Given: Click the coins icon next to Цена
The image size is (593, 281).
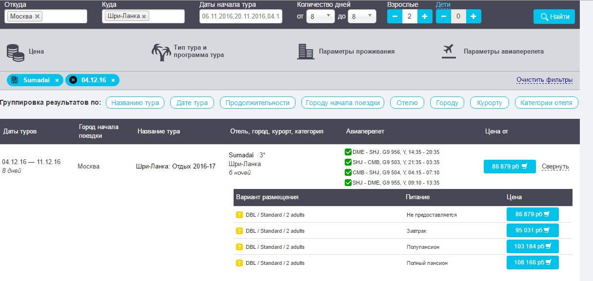Looking at the screenshot, I should point(16,52).
